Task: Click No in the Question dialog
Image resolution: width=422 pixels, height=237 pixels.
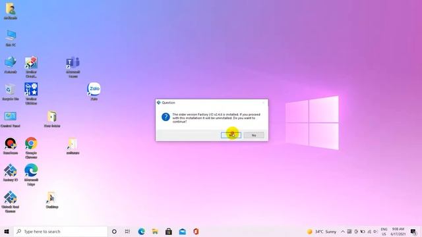Action: pyautogui.click(x=254, y=135)
